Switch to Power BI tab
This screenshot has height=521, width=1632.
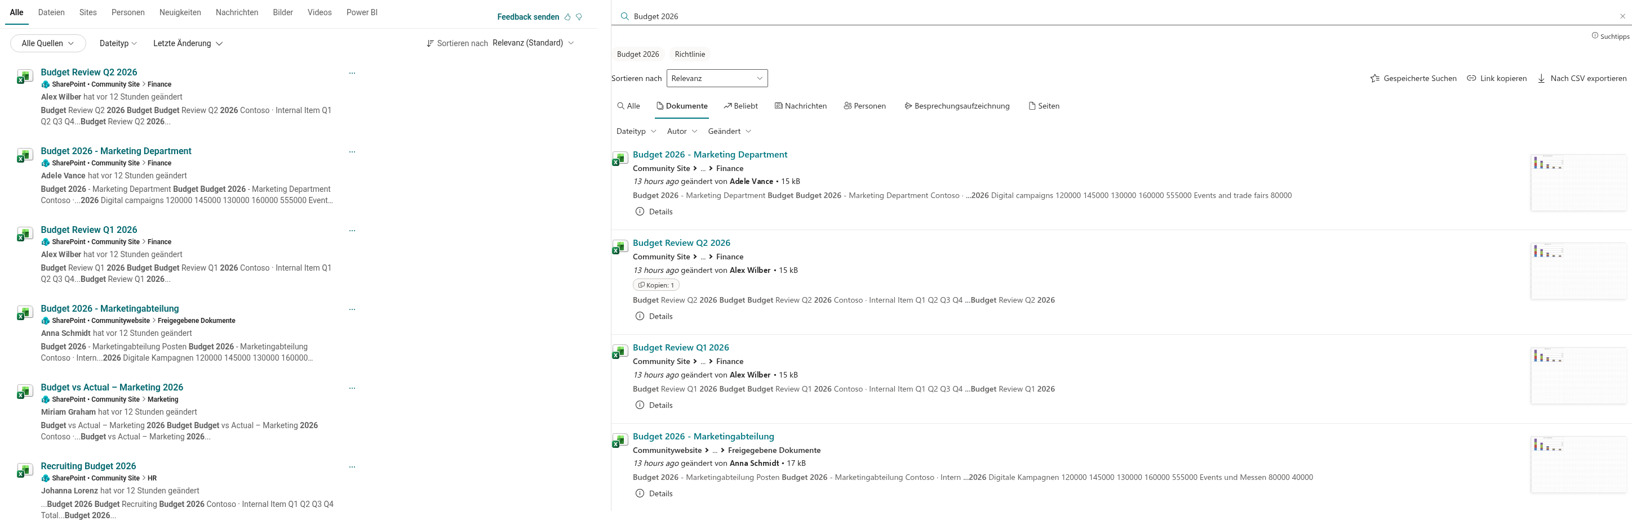click(x=362, y=12)
